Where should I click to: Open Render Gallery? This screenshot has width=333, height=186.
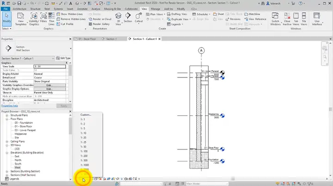pyautogui.click(x=99, y=24)
